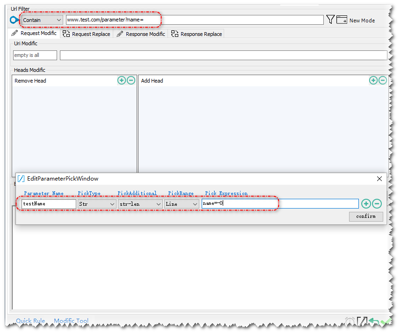Click the PickRange column label
The width and height of the screenshot is (401, 335).
pos(181,193)
